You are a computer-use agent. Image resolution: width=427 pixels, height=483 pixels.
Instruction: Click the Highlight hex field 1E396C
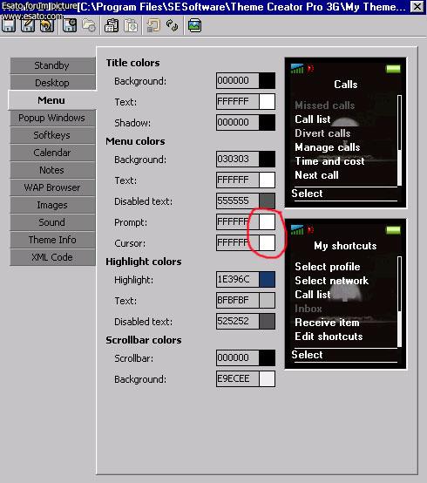point(237,279)
